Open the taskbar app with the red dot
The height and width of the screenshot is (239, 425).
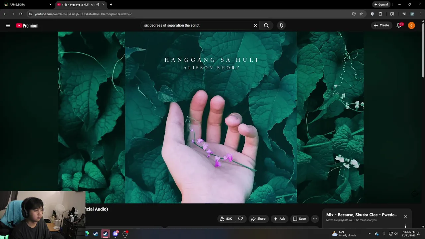pos(125,234)
